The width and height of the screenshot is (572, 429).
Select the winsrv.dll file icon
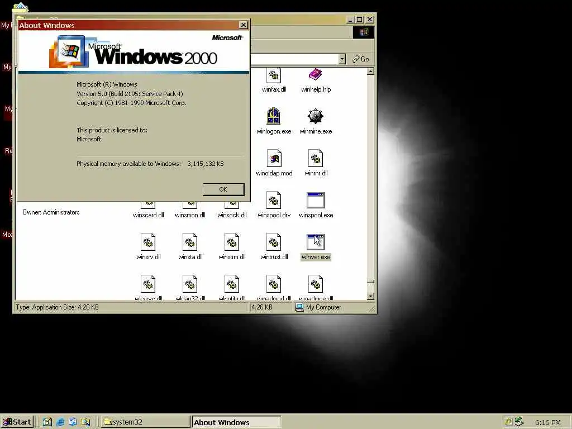click(148, 242)
